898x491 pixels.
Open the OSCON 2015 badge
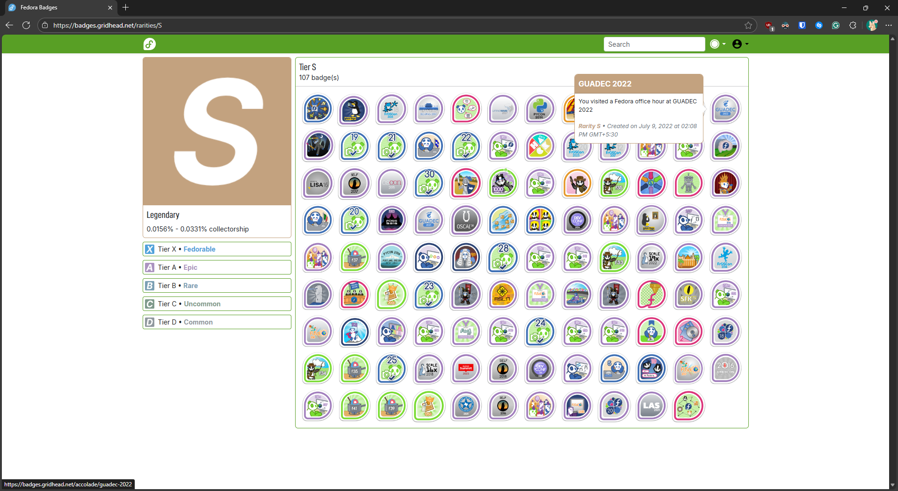coord(391,184)
